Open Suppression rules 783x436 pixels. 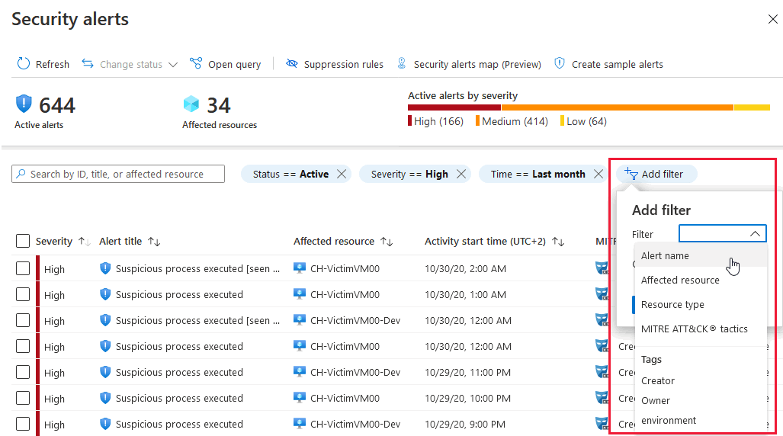pos(335,65)
